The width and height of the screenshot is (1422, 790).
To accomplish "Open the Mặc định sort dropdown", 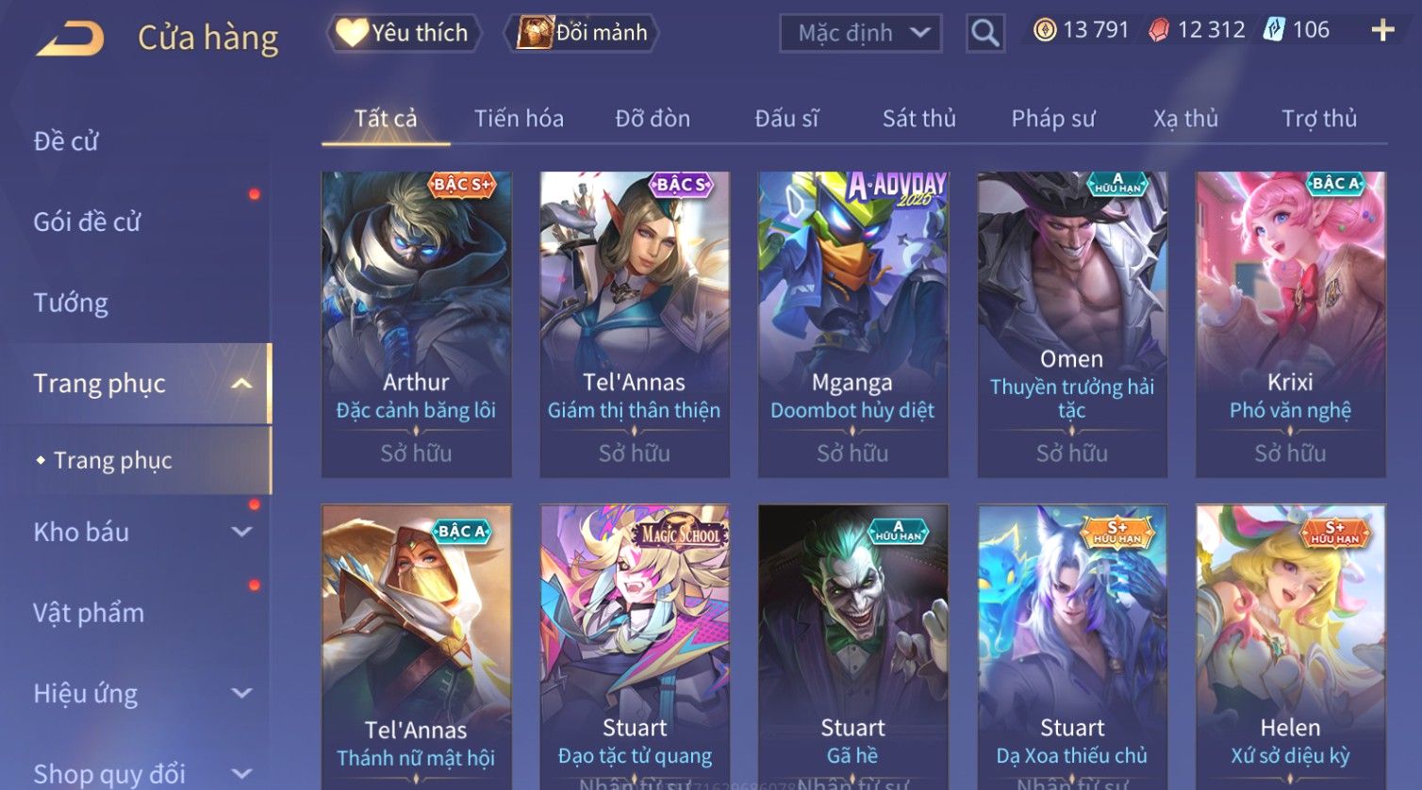I will (x=861, y=34).
